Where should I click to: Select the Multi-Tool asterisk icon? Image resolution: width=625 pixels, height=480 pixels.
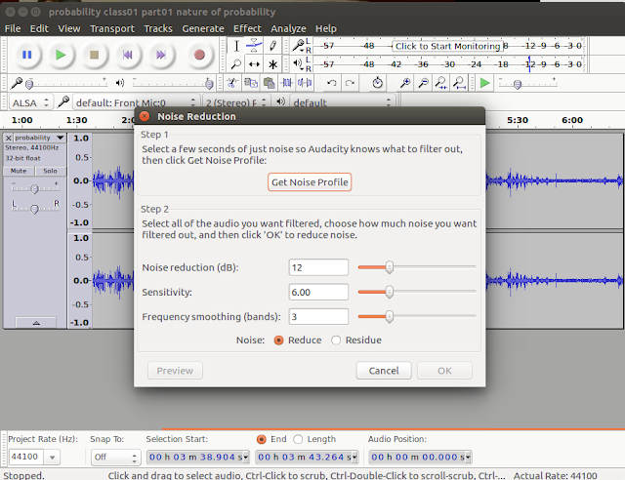(272, 63)
